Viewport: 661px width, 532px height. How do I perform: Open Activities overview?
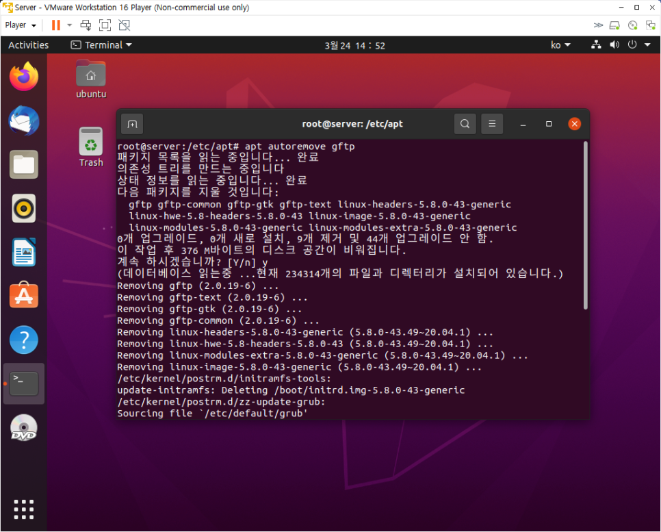tap(28, 45)
